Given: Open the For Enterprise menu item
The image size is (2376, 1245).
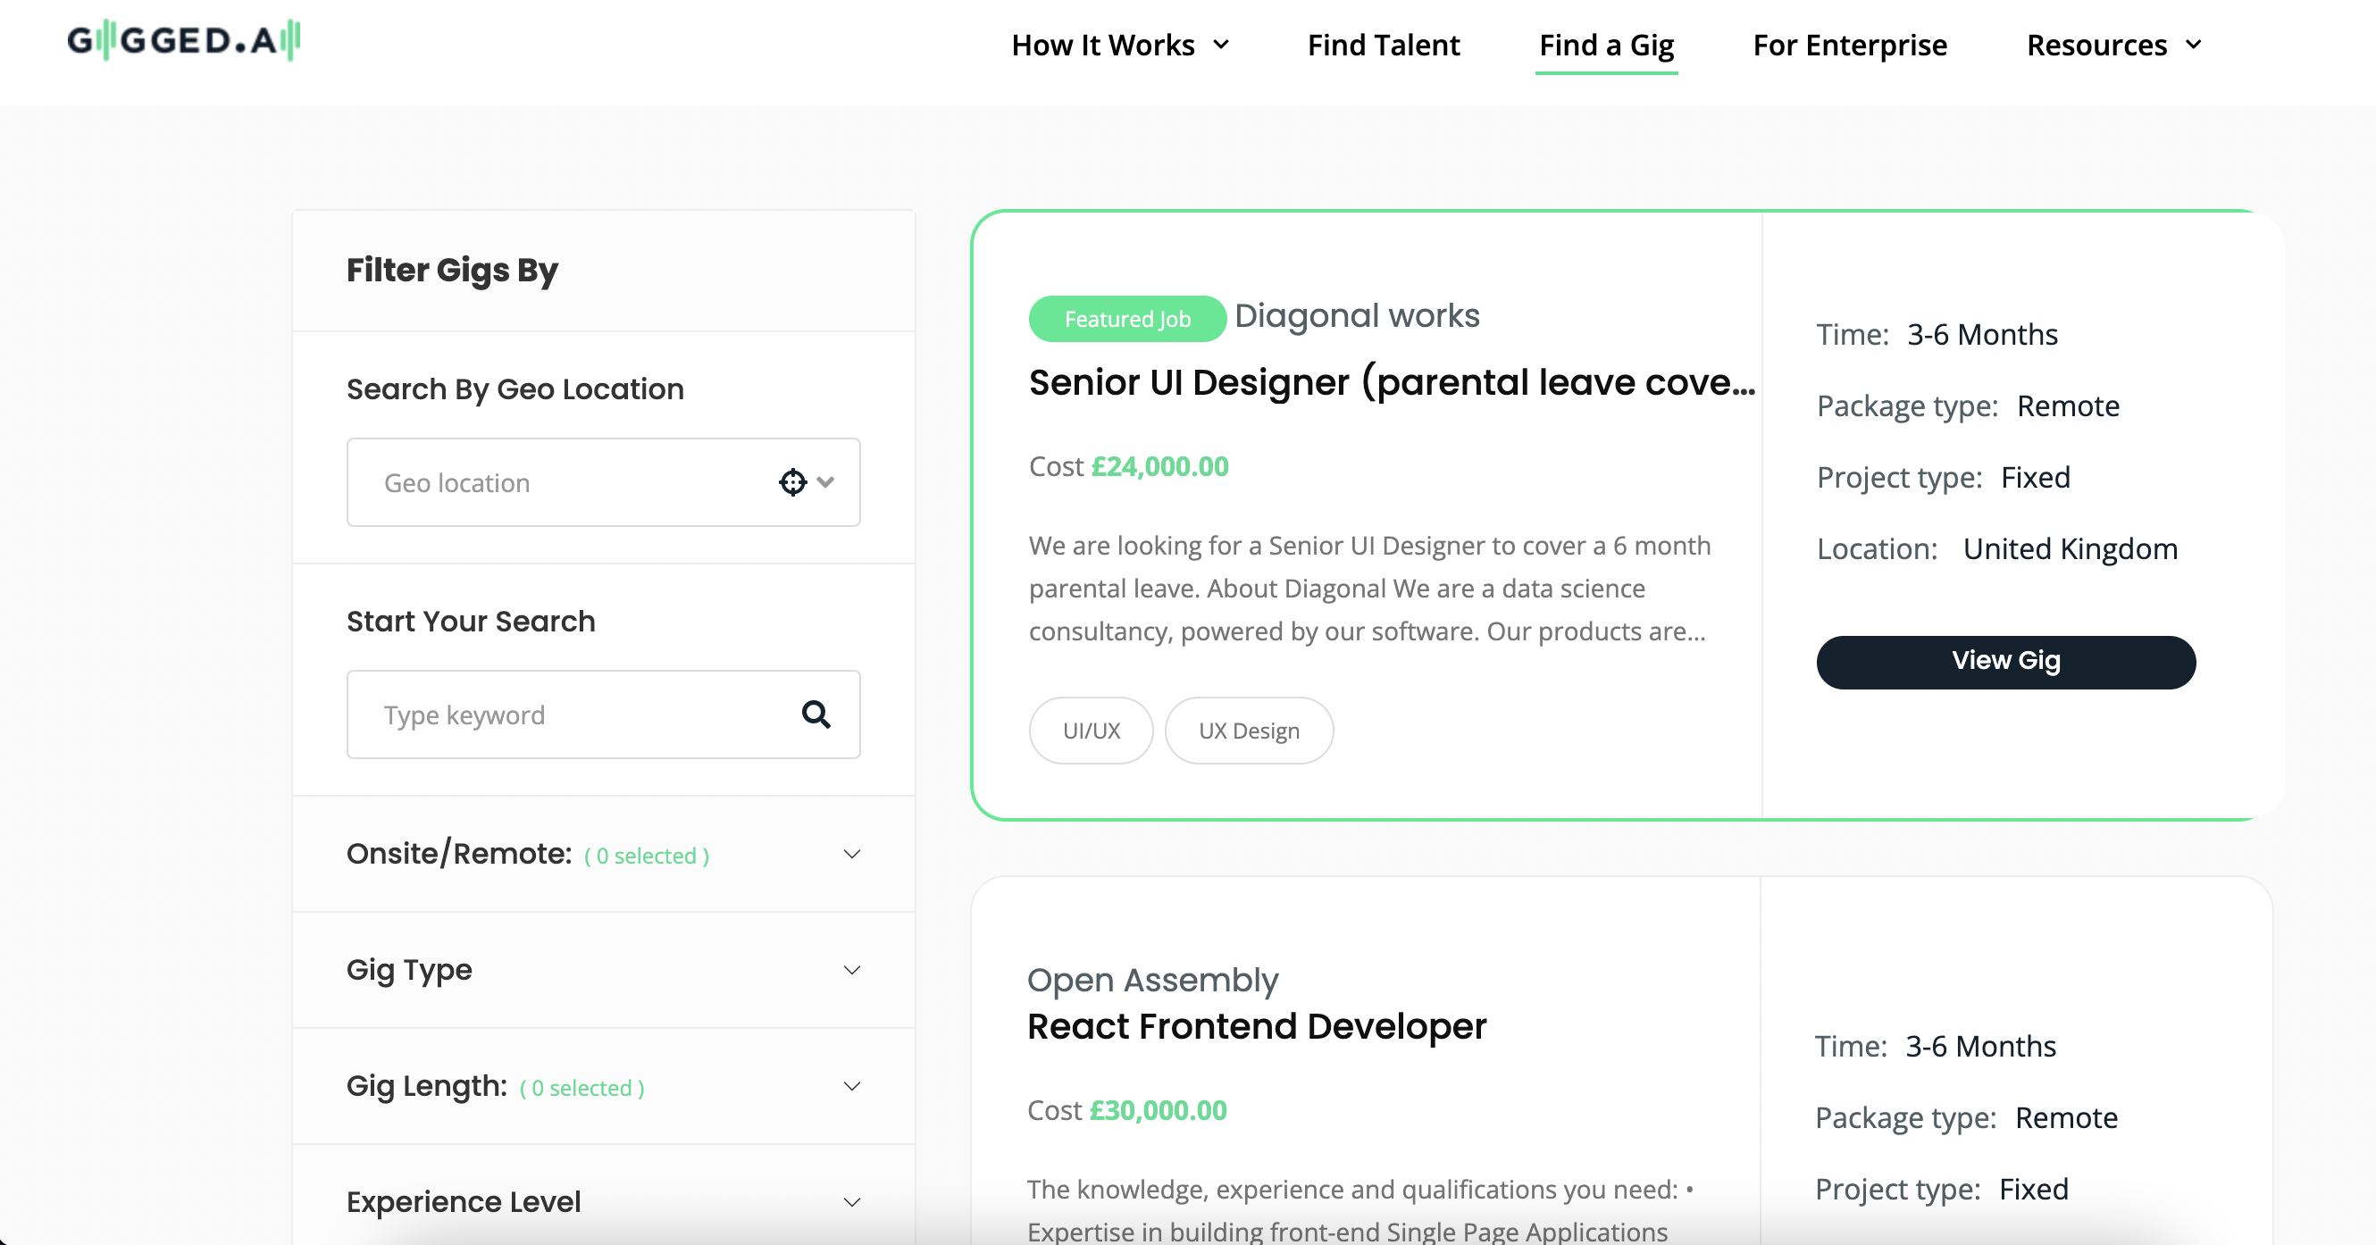Looking at the screenshot, I should pos(1850,45).
